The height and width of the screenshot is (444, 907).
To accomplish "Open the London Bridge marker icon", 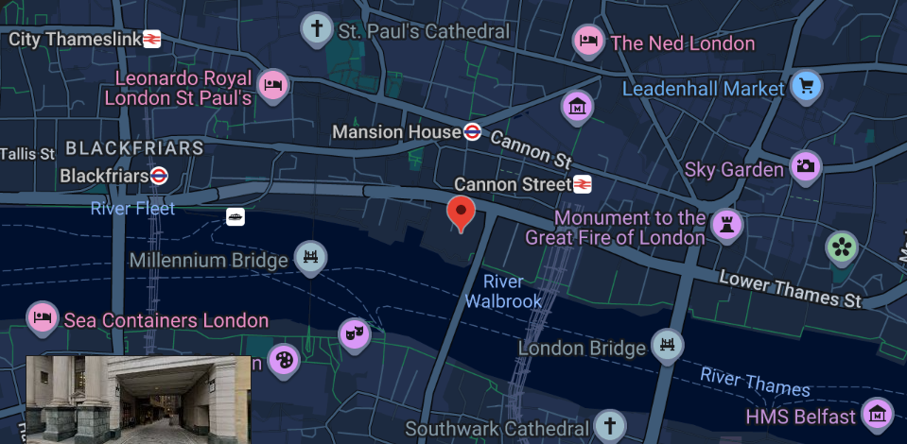I will (x=668, y=346).
